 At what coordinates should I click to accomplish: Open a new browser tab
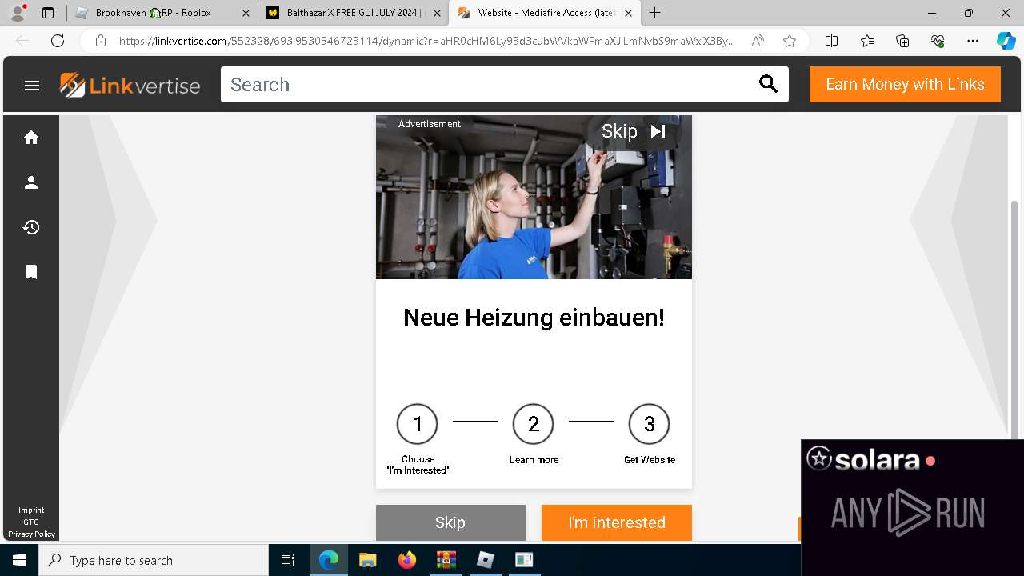[654, 13]
